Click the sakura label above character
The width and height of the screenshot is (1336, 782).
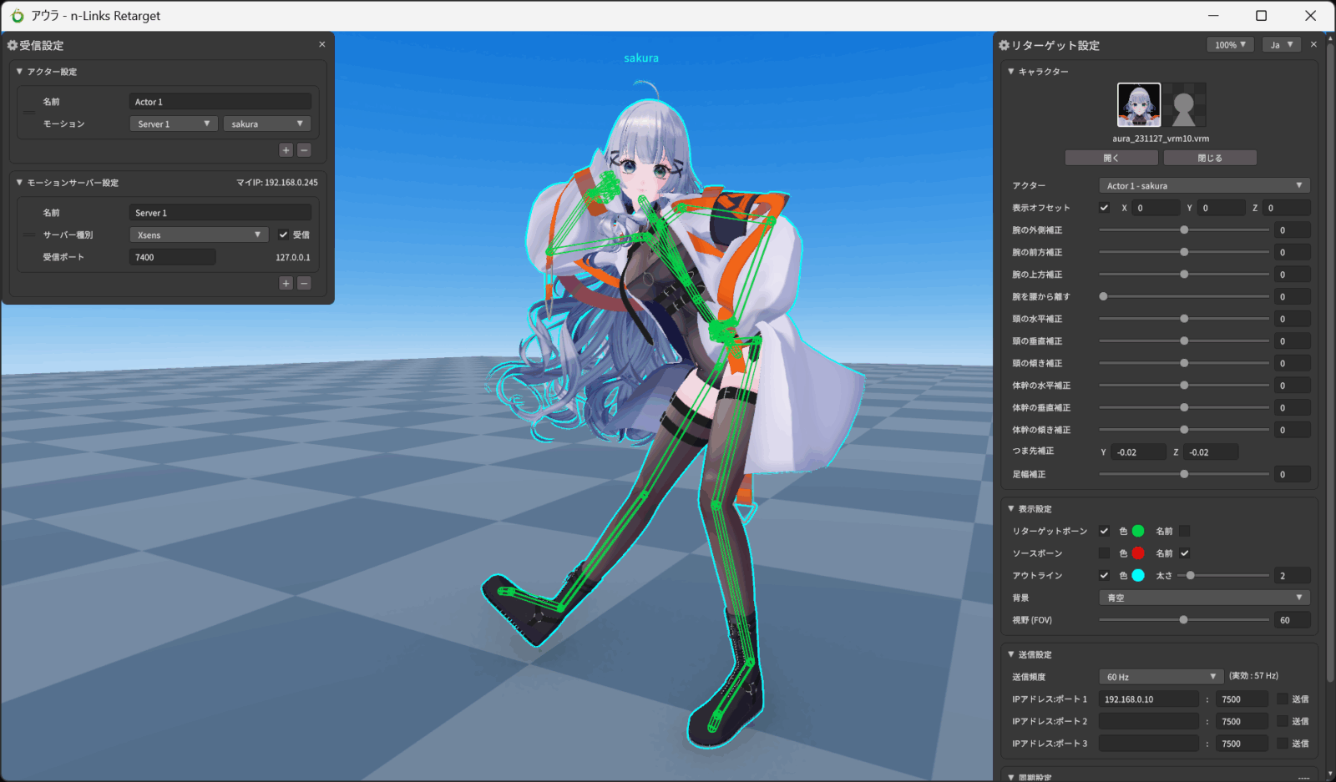pyautogui.click(x=641, y=58)
